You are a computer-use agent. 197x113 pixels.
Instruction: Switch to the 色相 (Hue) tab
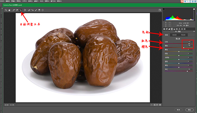tap(166, 35)
